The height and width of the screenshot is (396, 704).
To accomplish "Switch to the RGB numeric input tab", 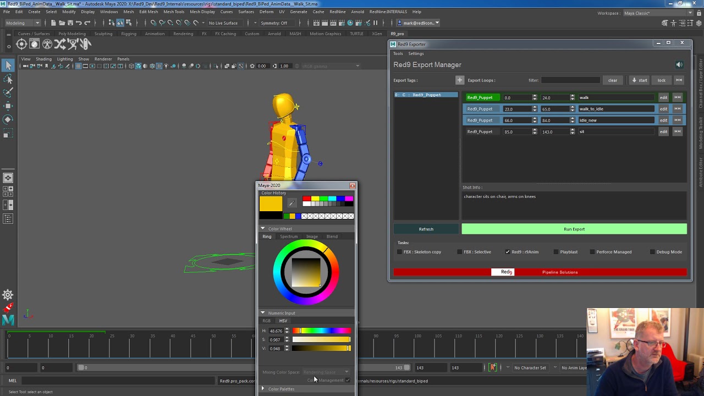I will [x=266, y=321].
